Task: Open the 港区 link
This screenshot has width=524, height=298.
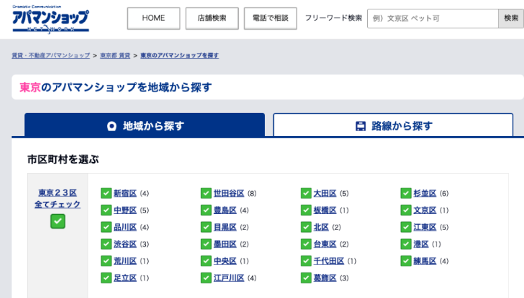Action: (x=421, y=244)
